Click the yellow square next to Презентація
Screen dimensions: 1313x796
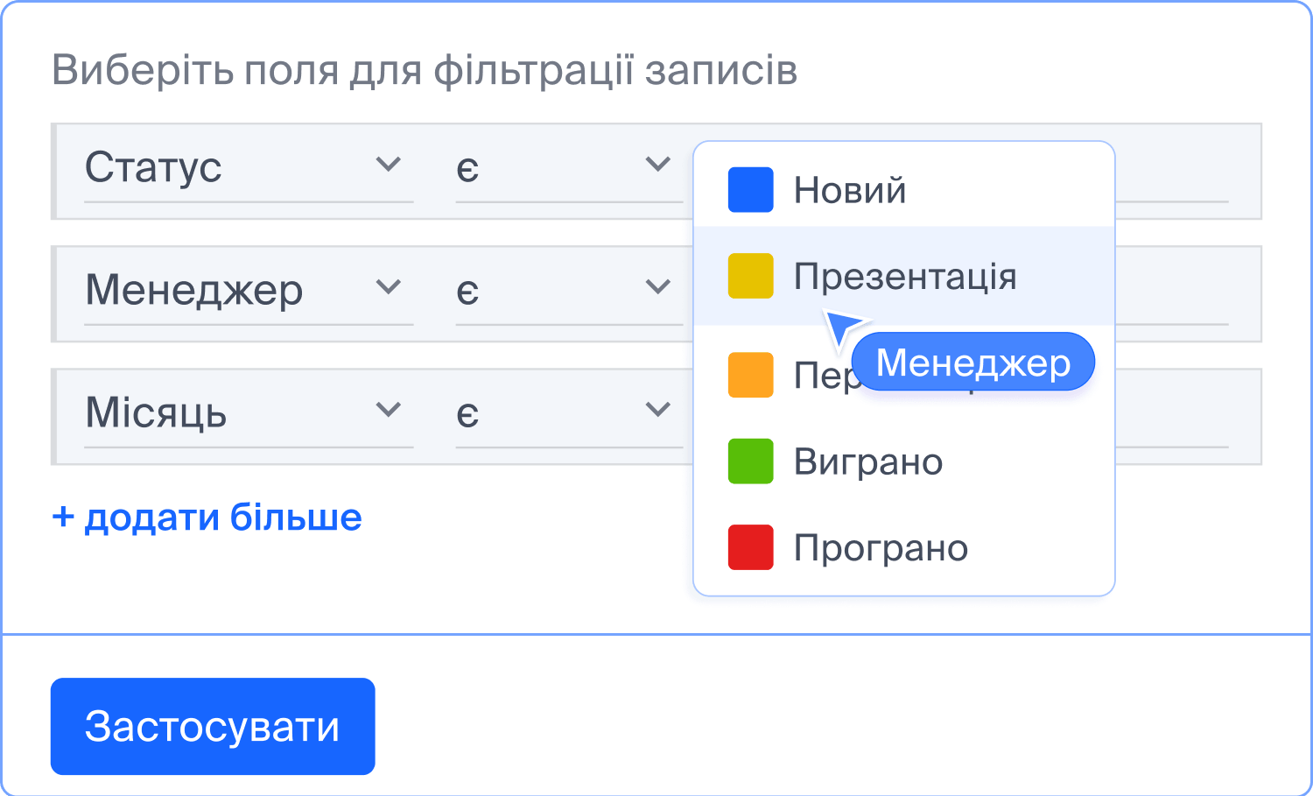click(x=750, y=276)
